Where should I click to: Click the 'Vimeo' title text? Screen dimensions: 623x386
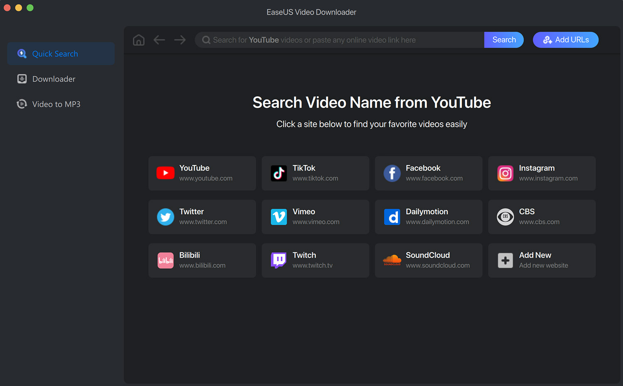(304, 212)
